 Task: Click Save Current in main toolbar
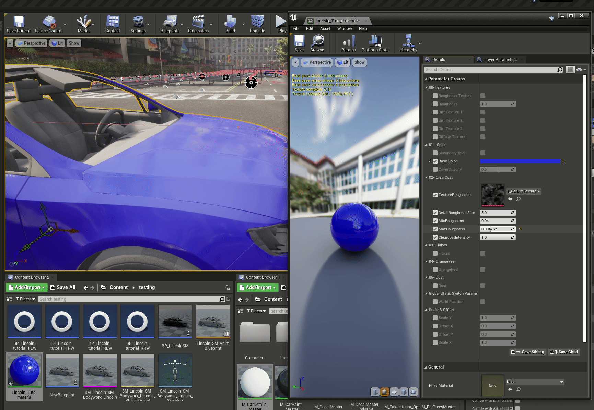pos(19,24)
